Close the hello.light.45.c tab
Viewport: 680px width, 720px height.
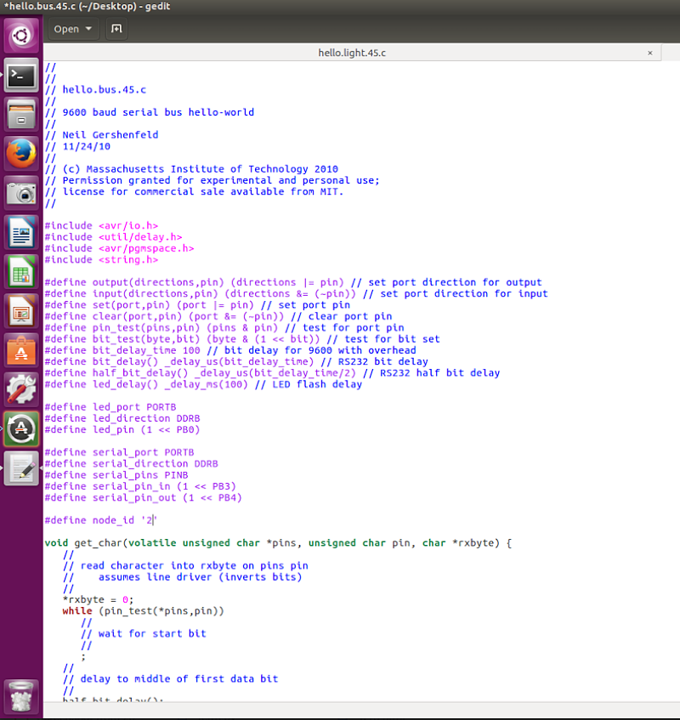pos(650,53)
